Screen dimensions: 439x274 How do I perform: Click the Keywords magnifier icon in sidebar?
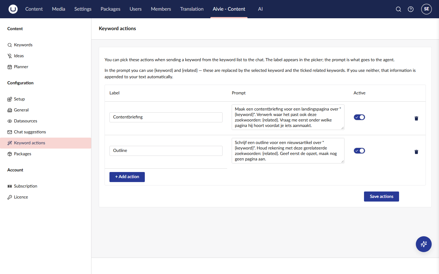click(x=10, y=45)
